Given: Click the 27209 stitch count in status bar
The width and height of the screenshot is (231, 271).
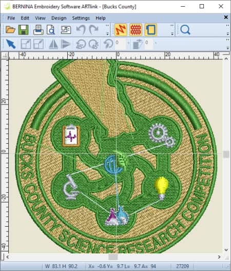Looking at the screenshot, I should pyautogui.click(x=182, y=266).
